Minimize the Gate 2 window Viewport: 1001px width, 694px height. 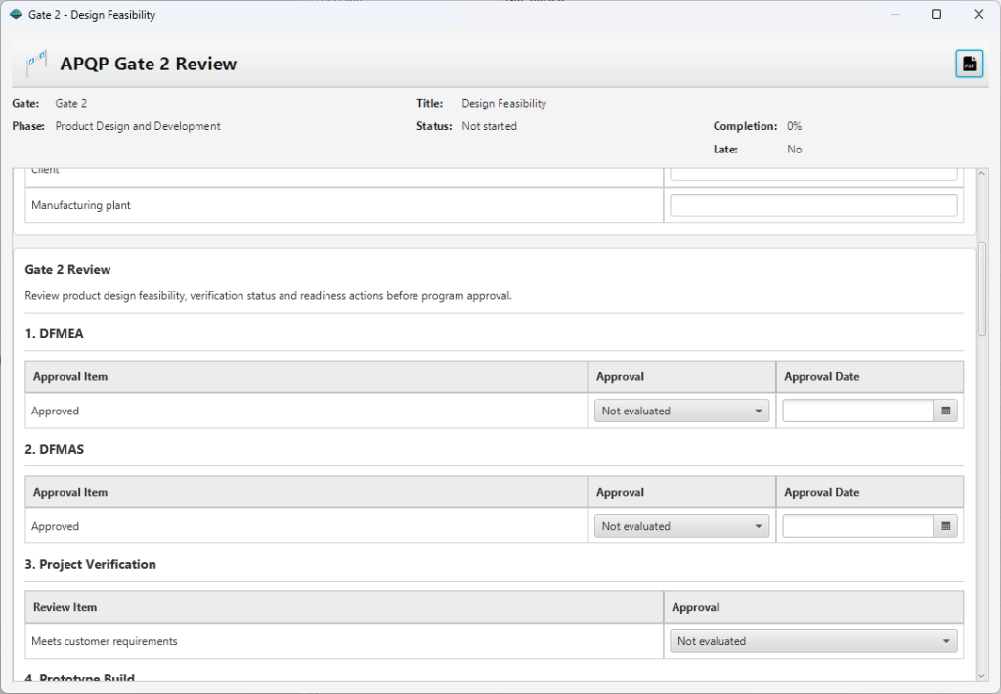(x=893, y=15)
